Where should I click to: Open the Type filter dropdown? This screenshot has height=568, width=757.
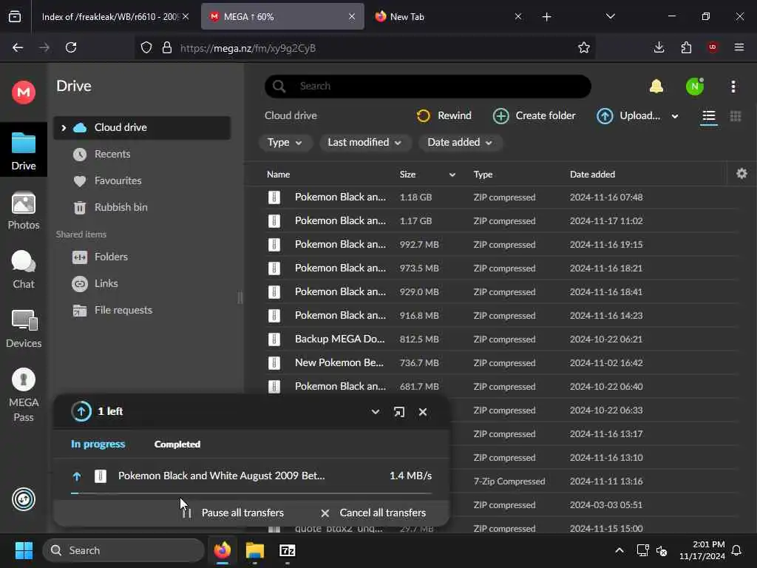pyautogui.click(x=285, y=143)
